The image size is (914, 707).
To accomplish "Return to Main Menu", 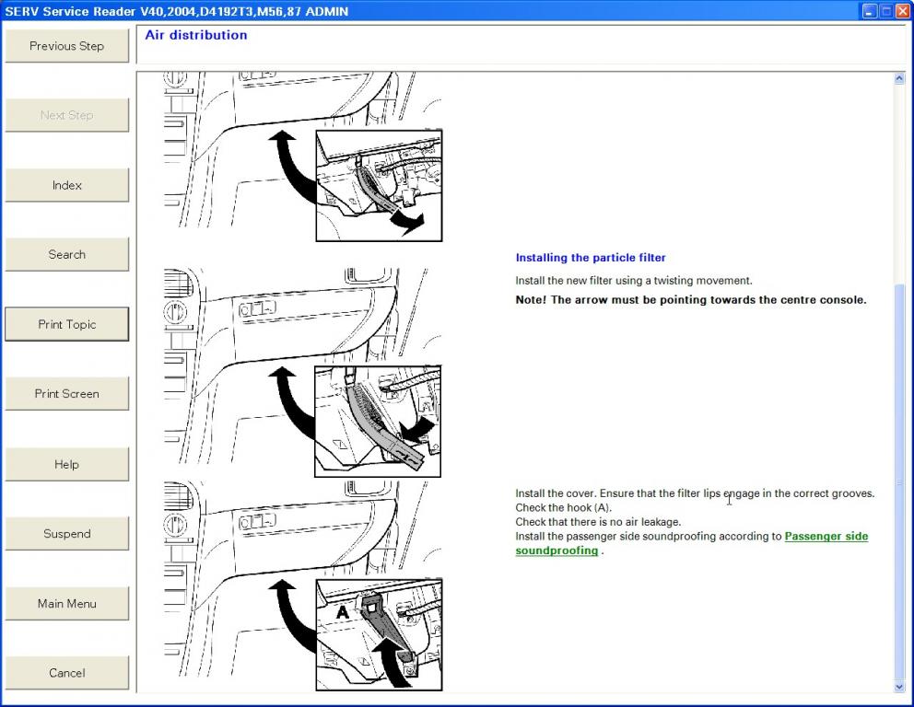I will 67,603.
